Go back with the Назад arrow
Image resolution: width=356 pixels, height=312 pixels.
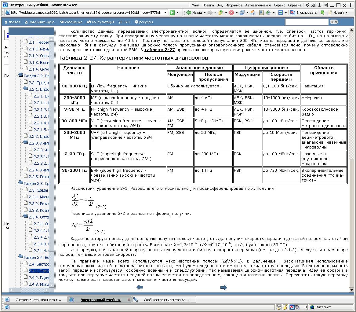point(194,13)
